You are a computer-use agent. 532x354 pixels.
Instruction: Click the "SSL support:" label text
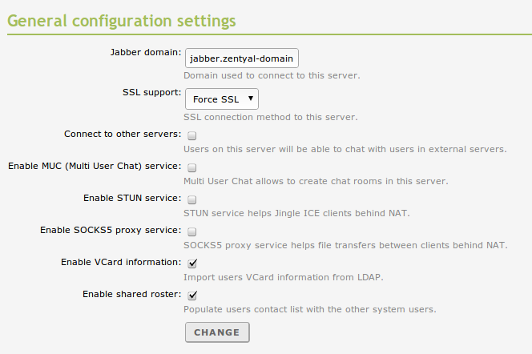tap(146, 92)
